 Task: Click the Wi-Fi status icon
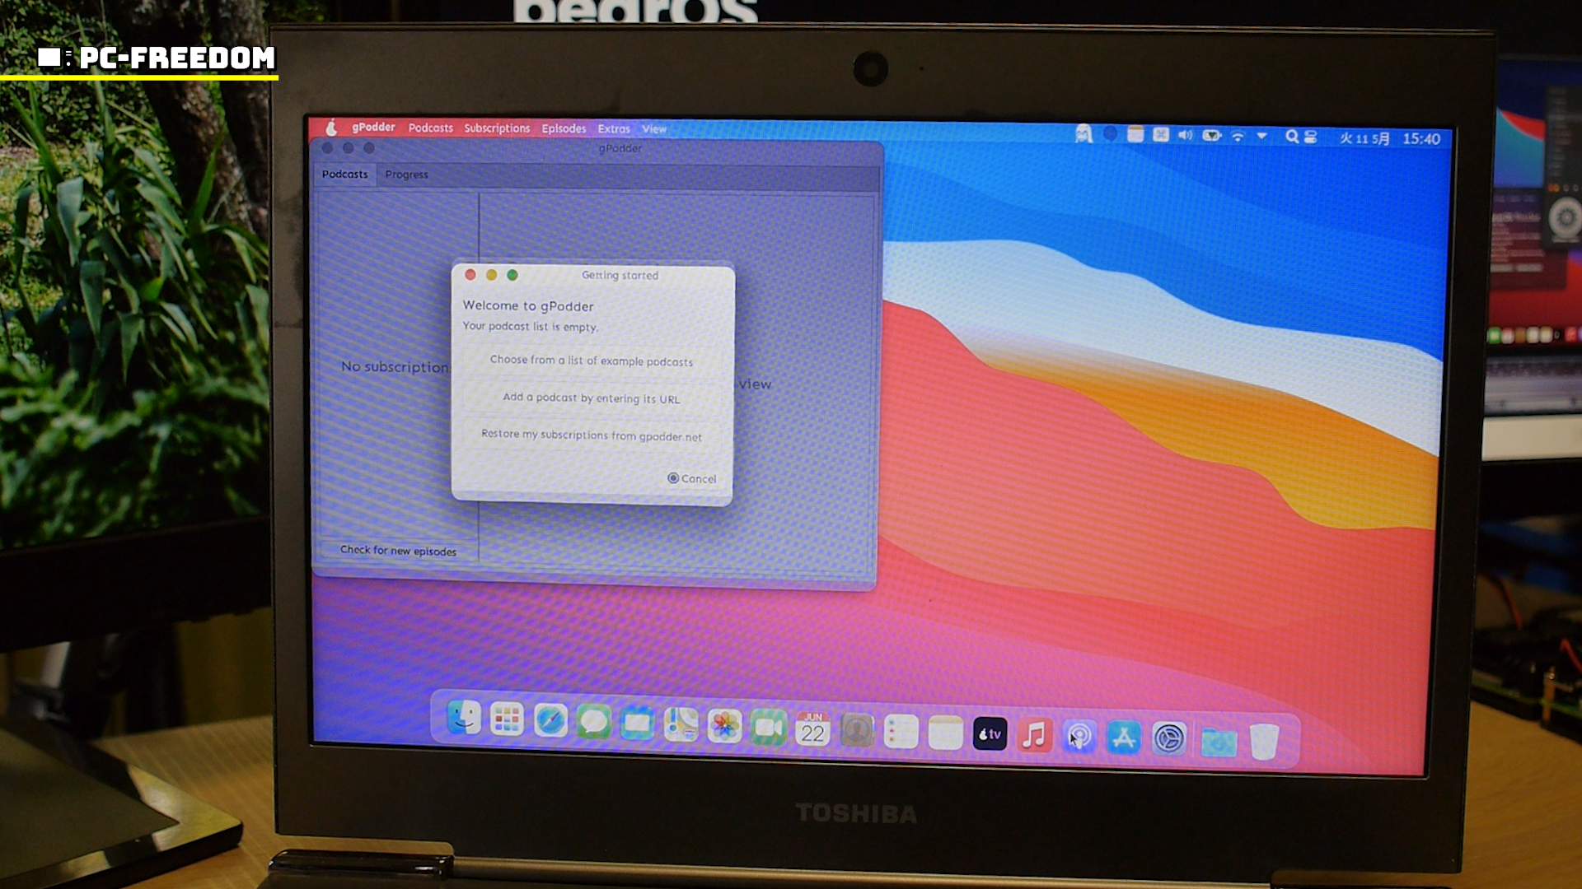[x=1238, y=136]
